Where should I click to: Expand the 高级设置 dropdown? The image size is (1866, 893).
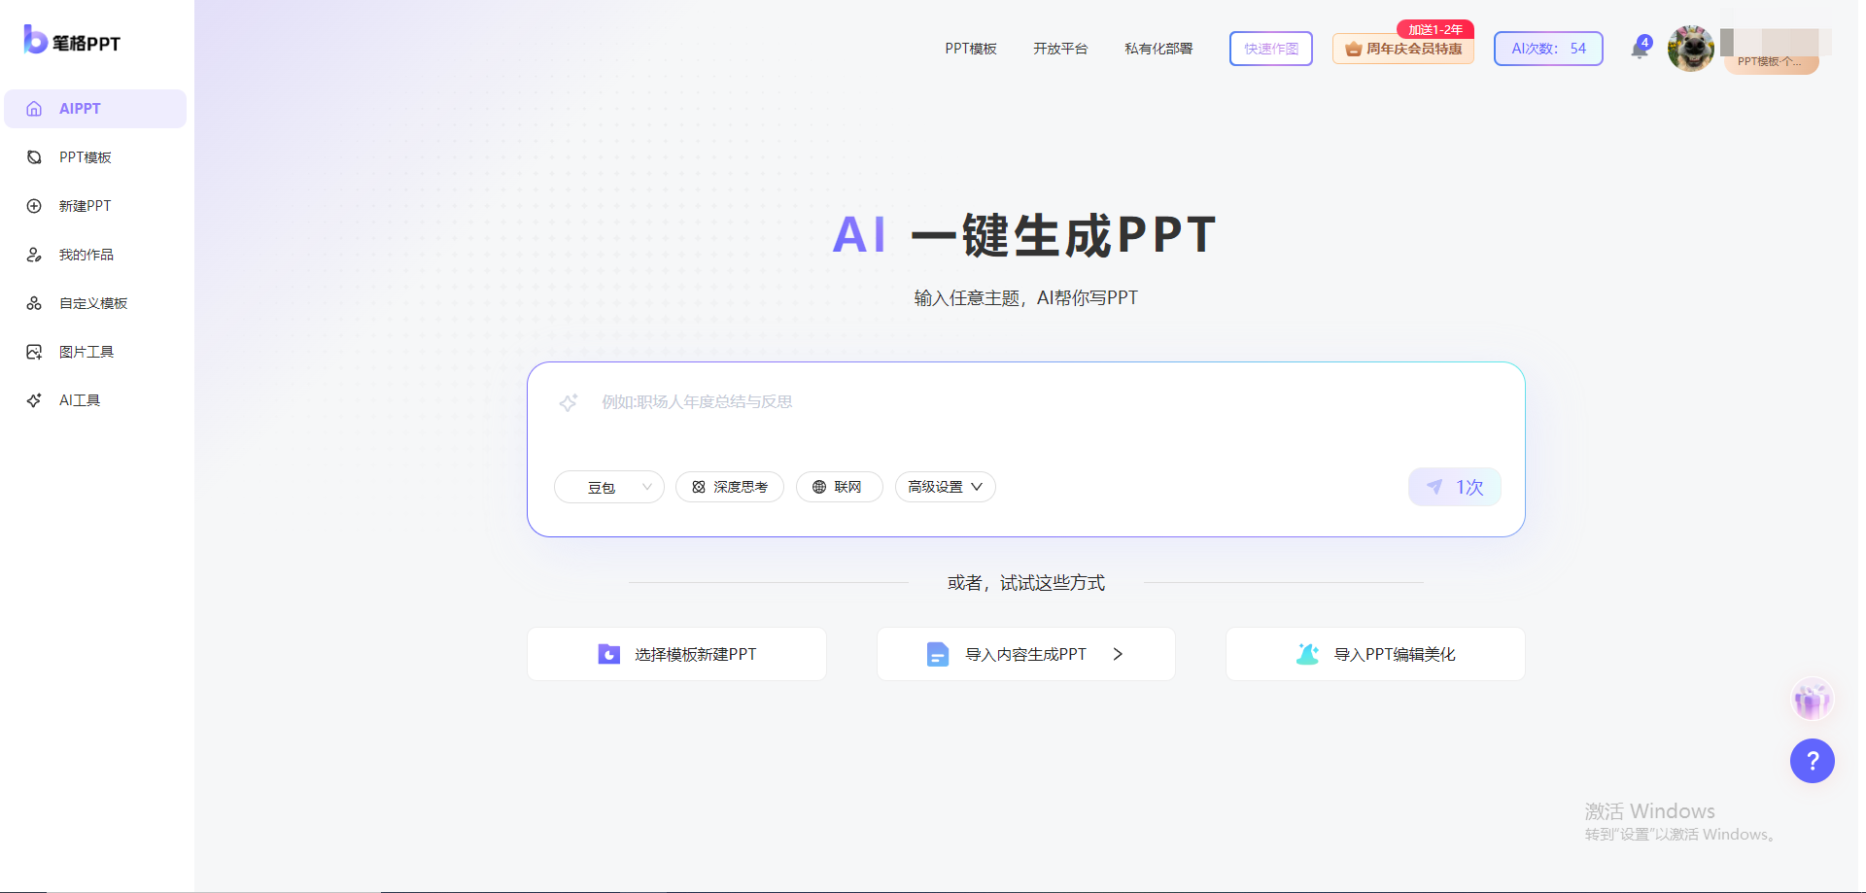tap(945, 487)
